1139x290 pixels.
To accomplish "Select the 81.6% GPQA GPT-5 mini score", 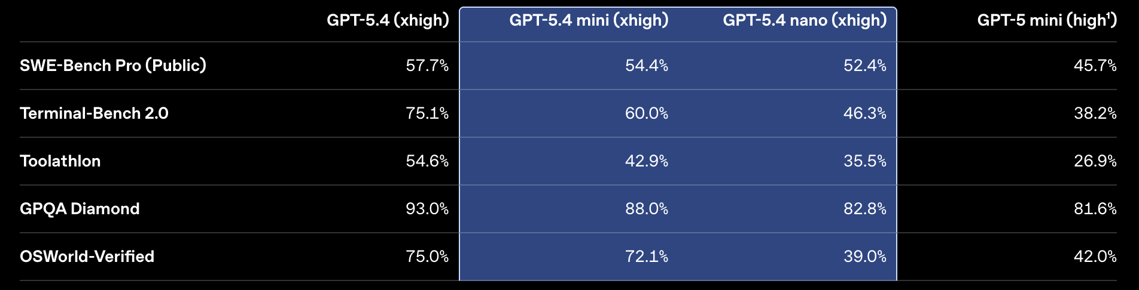I will (x=1095, y=209).
